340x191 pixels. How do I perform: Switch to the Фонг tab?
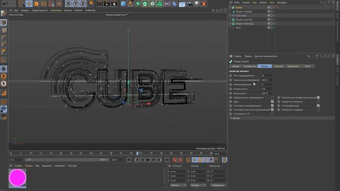coord(308,66)
